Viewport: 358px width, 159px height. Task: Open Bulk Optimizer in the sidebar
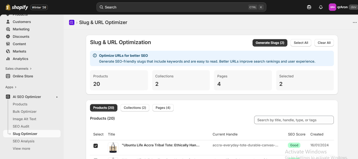[25, 111]
